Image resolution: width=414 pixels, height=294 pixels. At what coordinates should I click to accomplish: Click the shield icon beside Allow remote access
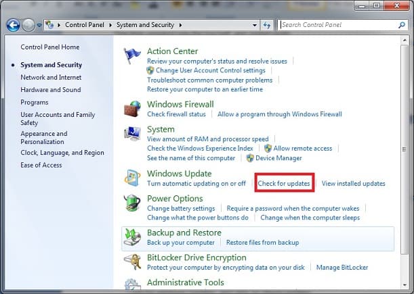click(268, 148)
